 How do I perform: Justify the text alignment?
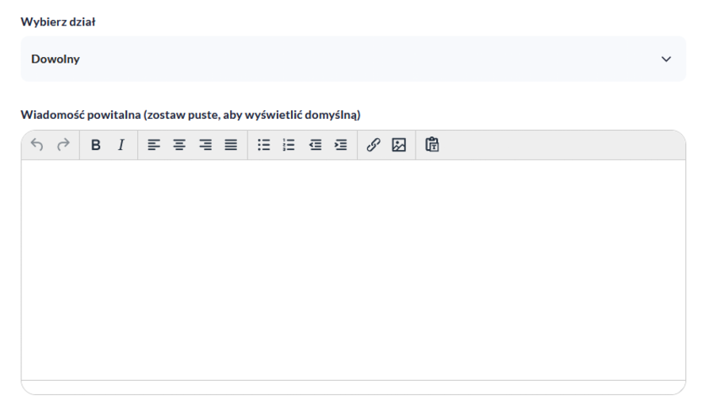click(231, 145)
